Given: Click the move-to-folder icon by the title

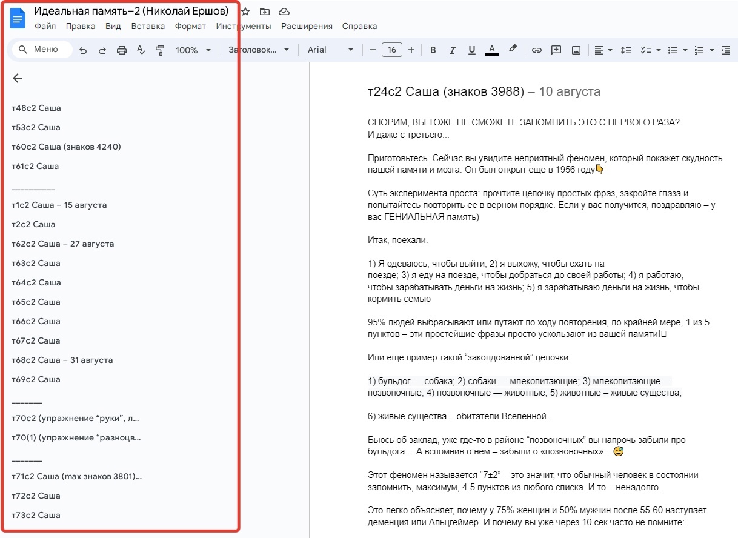Looking at the screenshot, I should (x=264, y=12).
